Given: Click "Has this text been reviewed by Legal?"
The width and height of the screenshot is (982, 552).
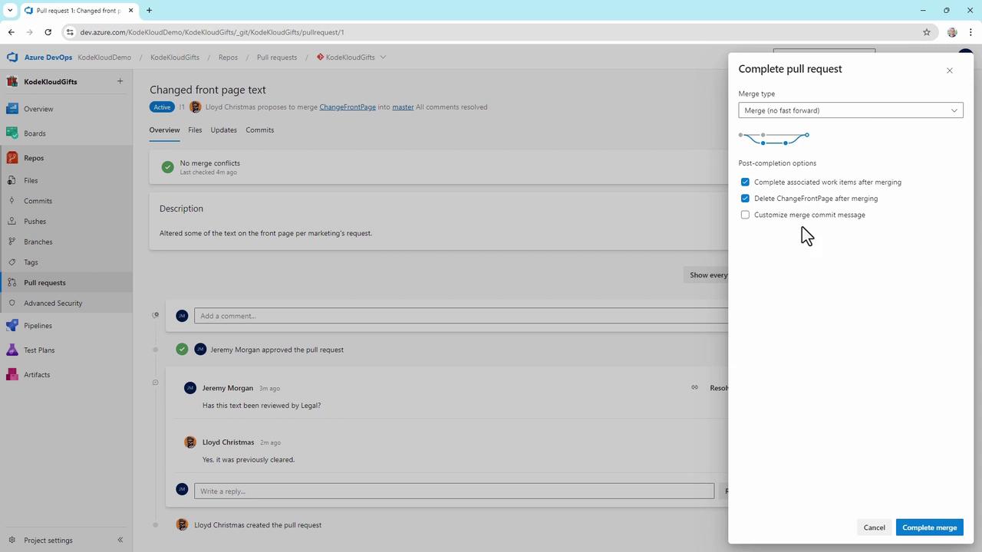Looking at the screenshot, I should tap(262, 406).
